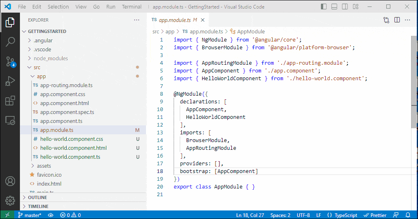This screenshot has height=219, width=418.
Task: Toggle the Primary Side Bar layout button
Action: pyautogui.click(x=324, y=7)
